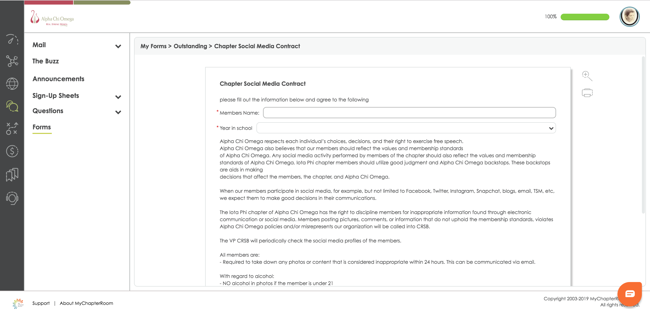The width and height of the screenshot is (650, 315).
Task: Click the dollar sign finance icon
Action: pyautogui.click(x=12, y=151)
